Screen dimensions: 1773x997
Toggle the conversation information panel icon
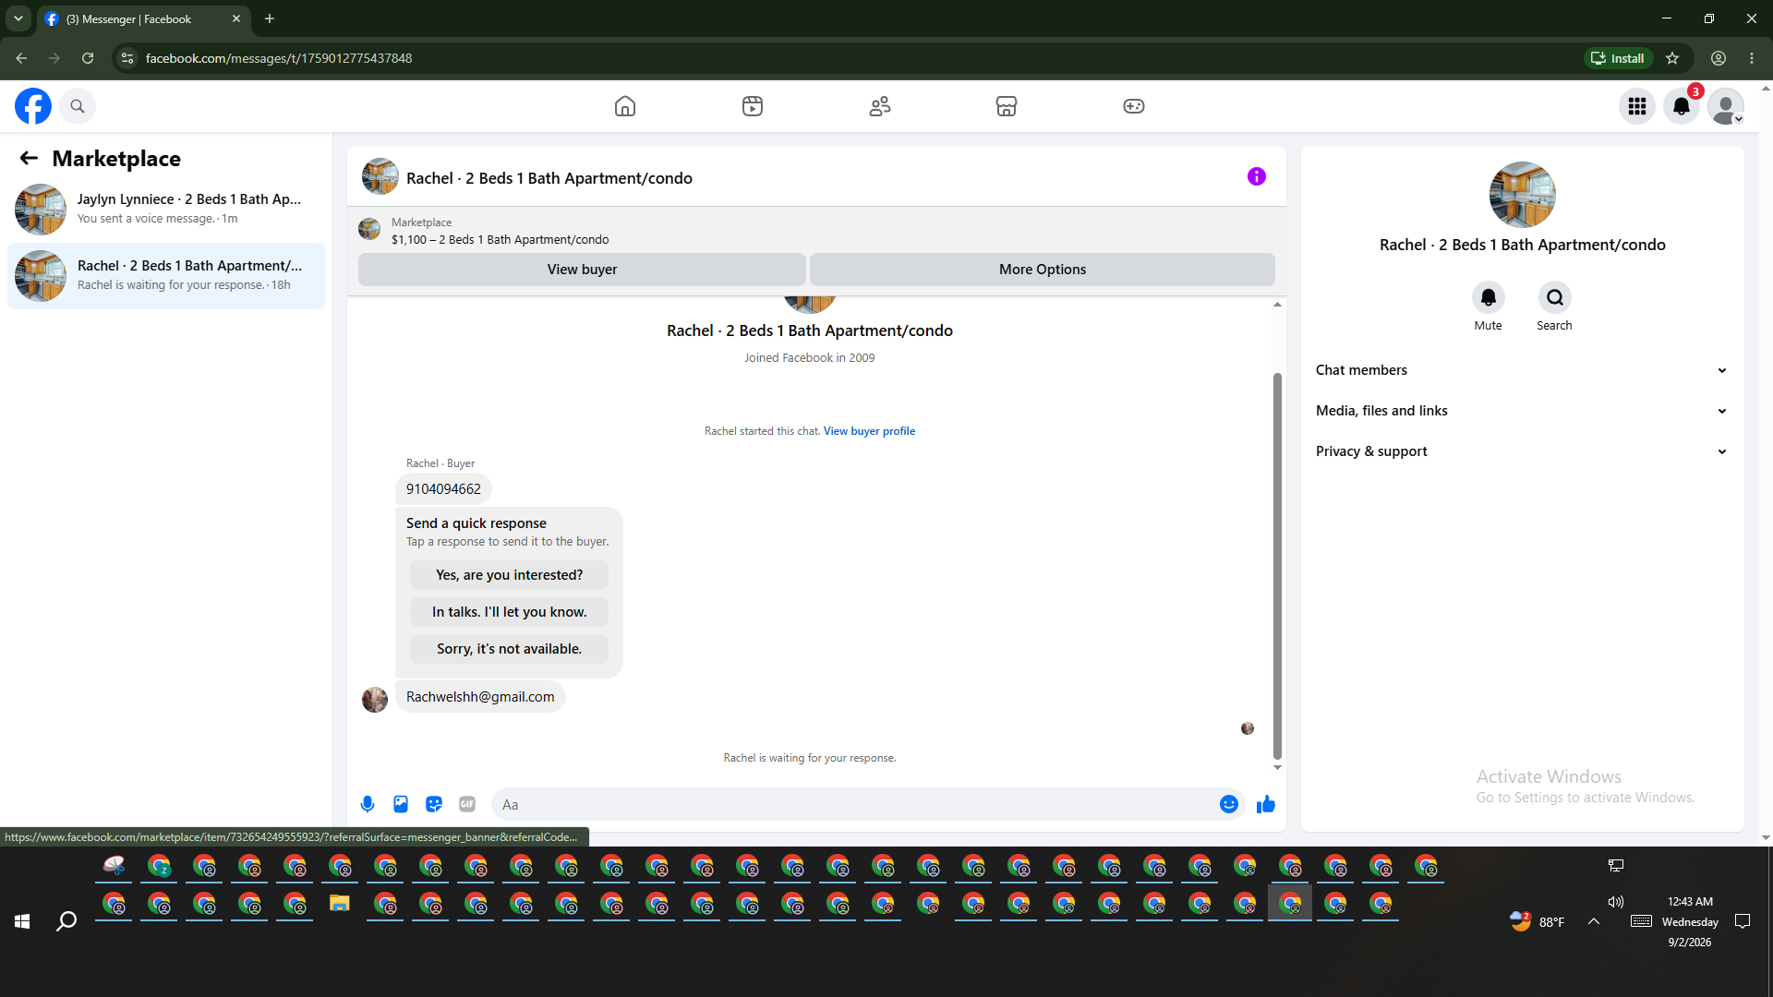pyautogui.click(x=1257, y=176)
